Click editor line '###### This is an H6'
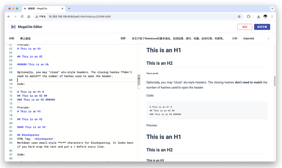This screenshot has width=282, height=168. 33,64
